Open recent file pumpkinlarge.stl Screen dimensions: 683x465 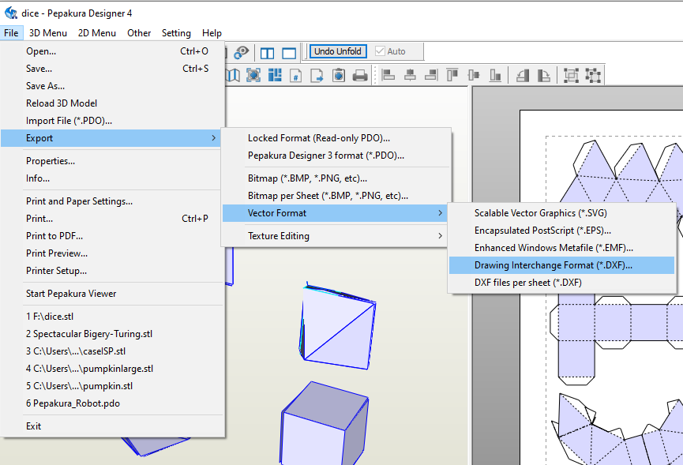click(112, 369)
